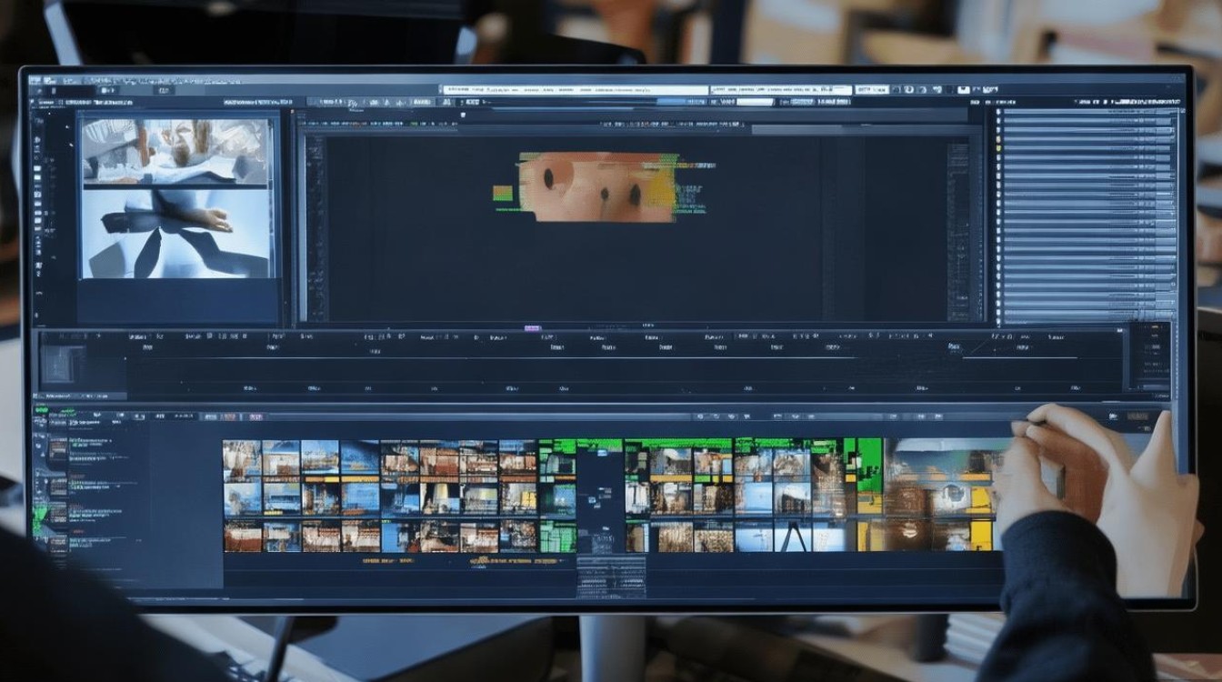Click the yellow clip block near timeline end

(x=980, y=535)
